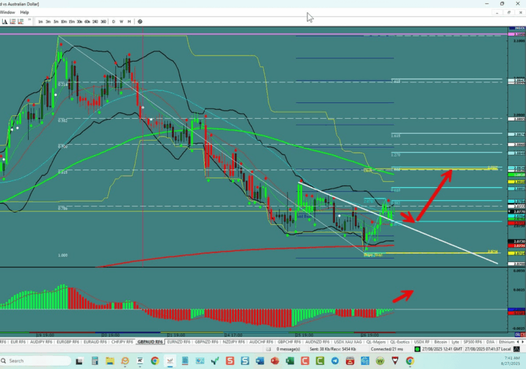Open the Telegram icon in the taskbar
This screenshot has width=526, height=369.
coord(335,361)
